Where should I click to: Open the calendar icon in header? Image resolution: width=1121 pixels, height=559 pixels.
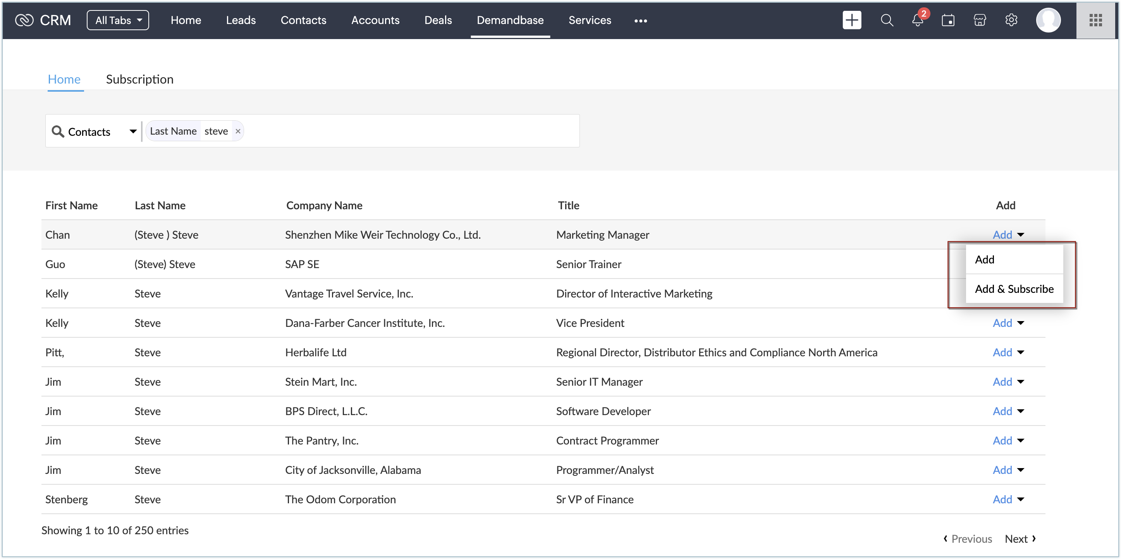[x=948, y=20]
